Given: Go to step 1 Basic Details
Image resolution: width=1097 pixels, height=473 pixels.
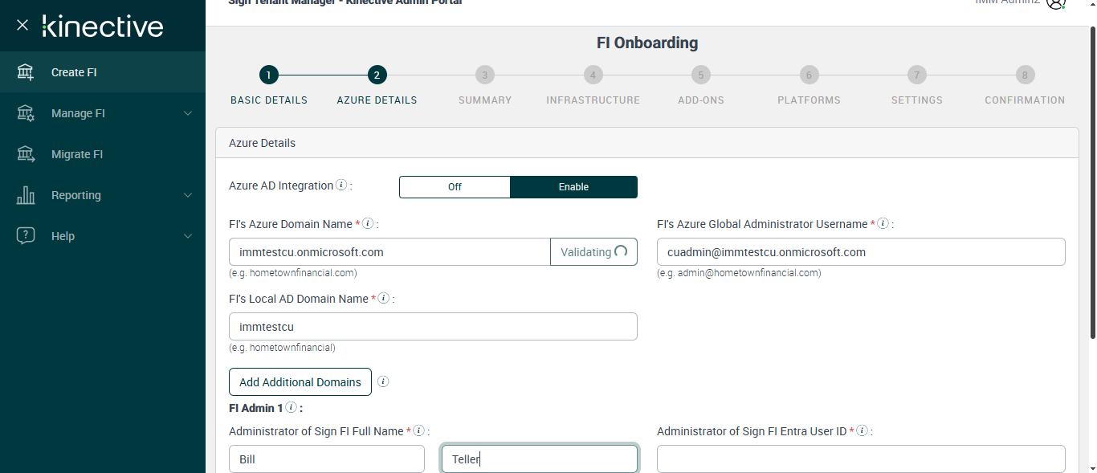Looking at the screenshot, I should 269,75.
